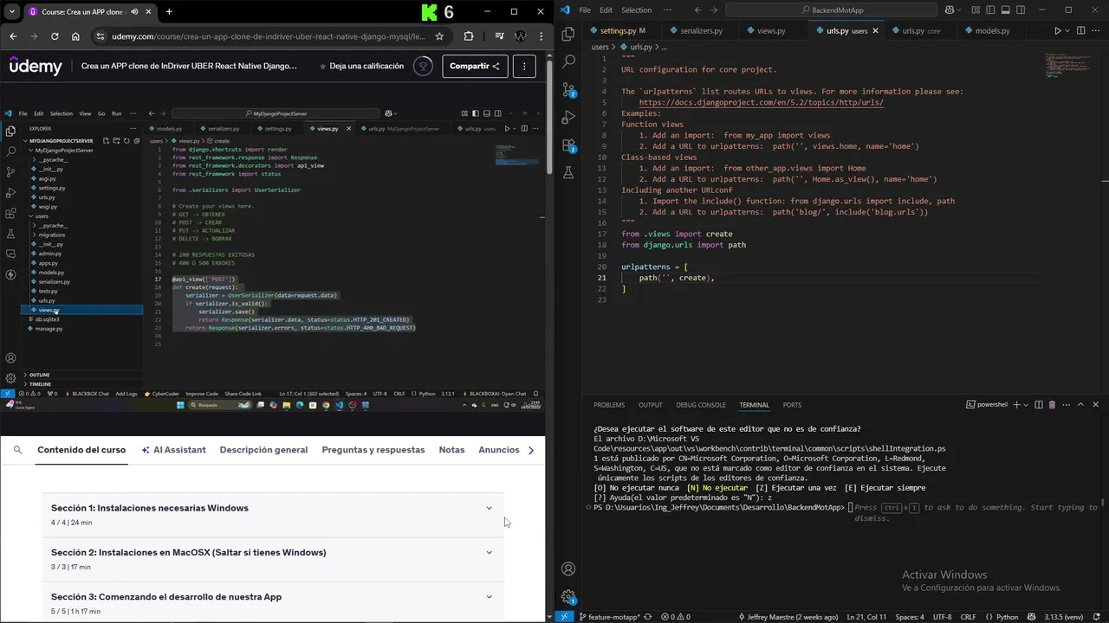
Task: Create a new terminal with plus icon
Action: [x=1016, y=404]
